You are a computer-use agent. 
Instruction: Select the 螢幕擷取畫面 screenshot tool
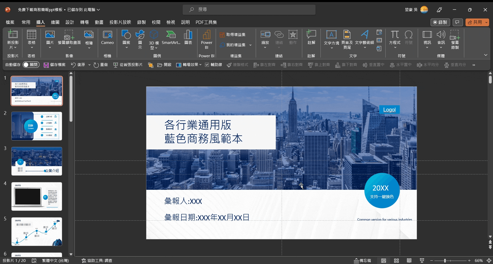69,39
